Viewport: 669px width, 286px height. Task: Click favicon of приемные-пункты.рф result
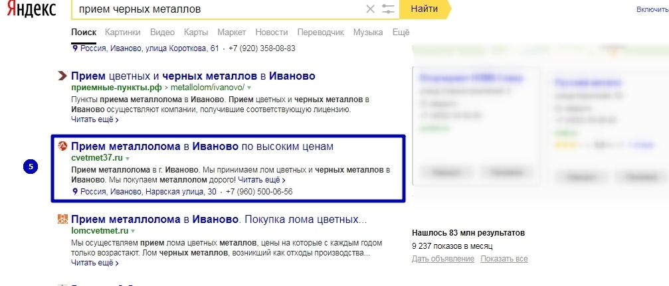[62, 76]
